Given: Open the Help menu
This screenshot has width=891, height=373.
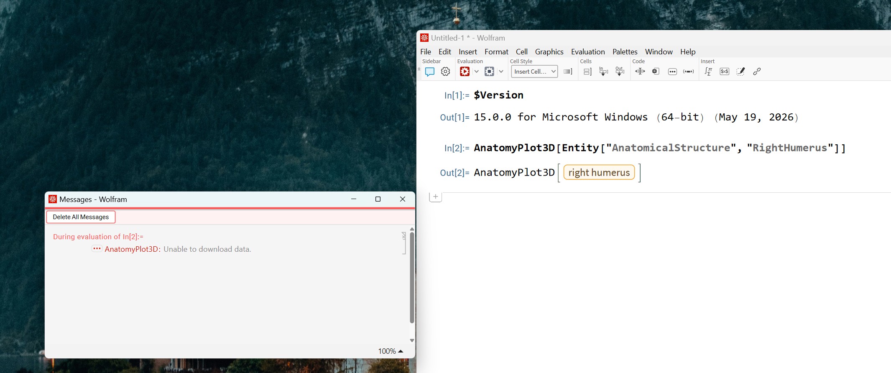Looking at the screenshot, I should (688, 52).
